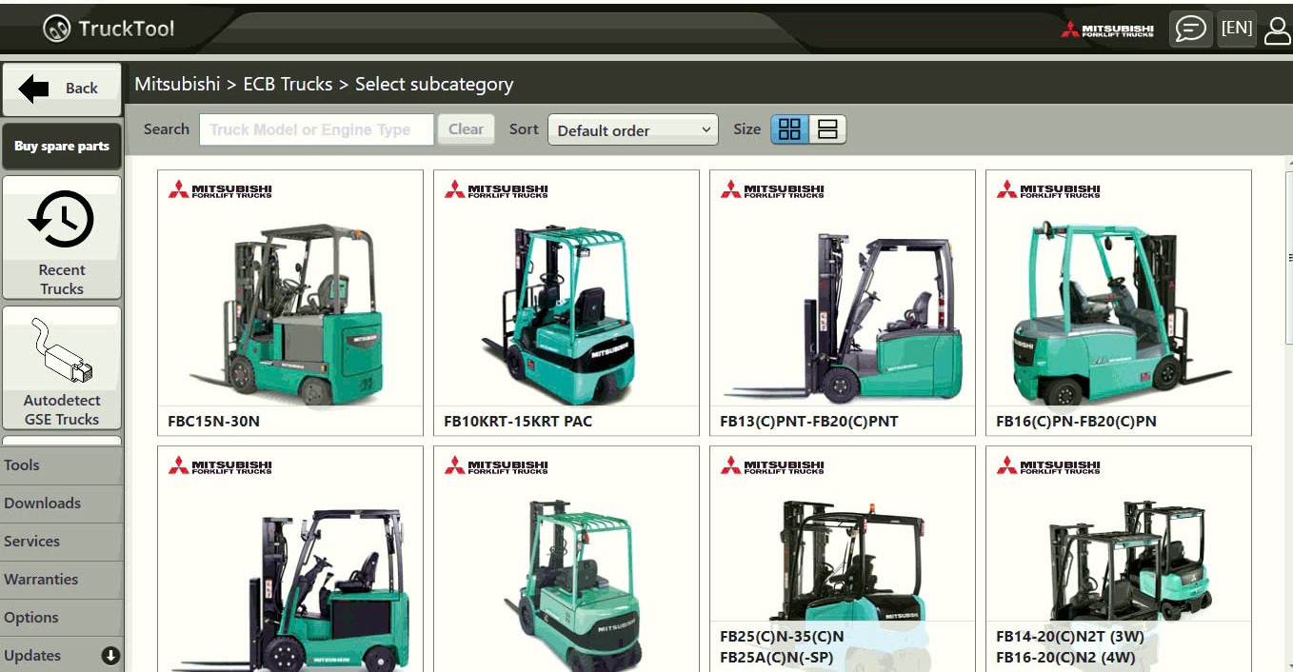Open Recent Trucks clock icon

coord(62,220)
